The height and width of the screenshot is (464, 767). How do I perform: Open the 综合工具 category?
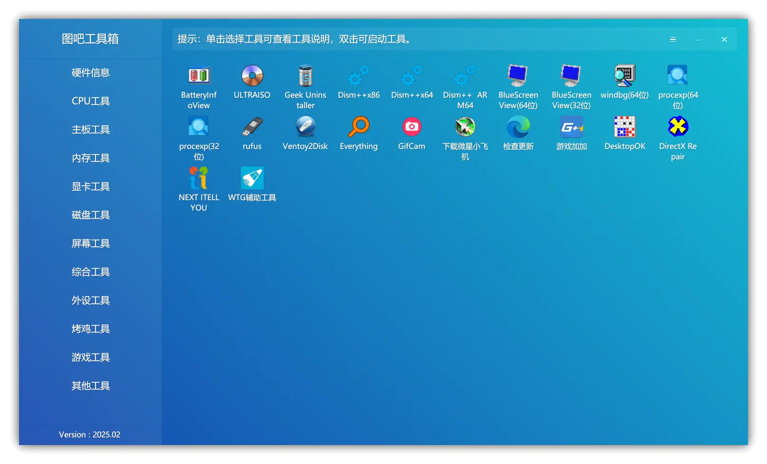pyautogui.click(x=91, y=272)
